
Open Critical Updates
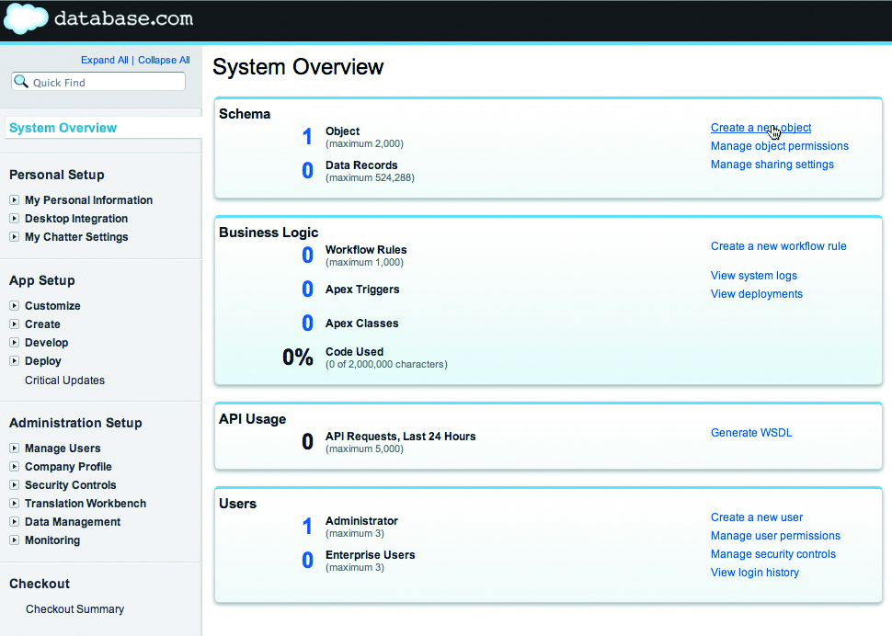pos(65,380)
